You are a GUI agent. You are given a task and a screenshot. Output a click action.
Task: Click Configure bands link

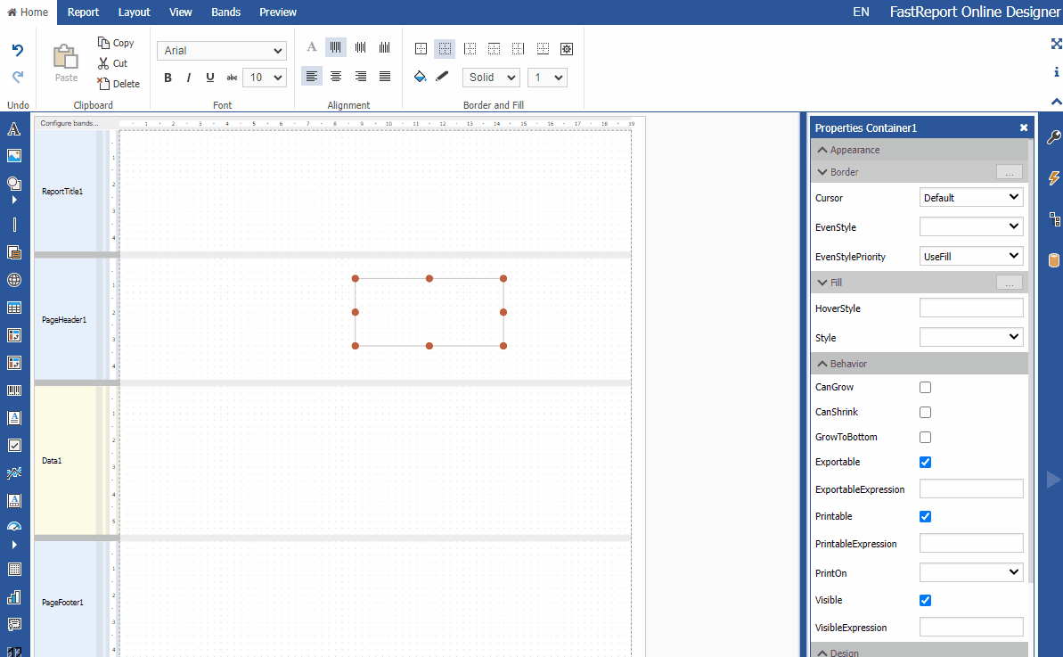point(69,123)
